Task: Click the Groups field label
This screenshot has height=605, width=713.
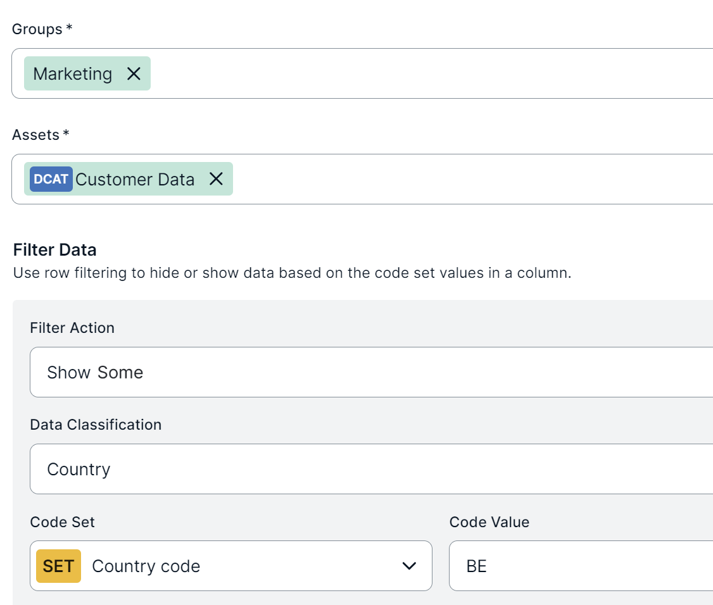Action: click(37, 29)
